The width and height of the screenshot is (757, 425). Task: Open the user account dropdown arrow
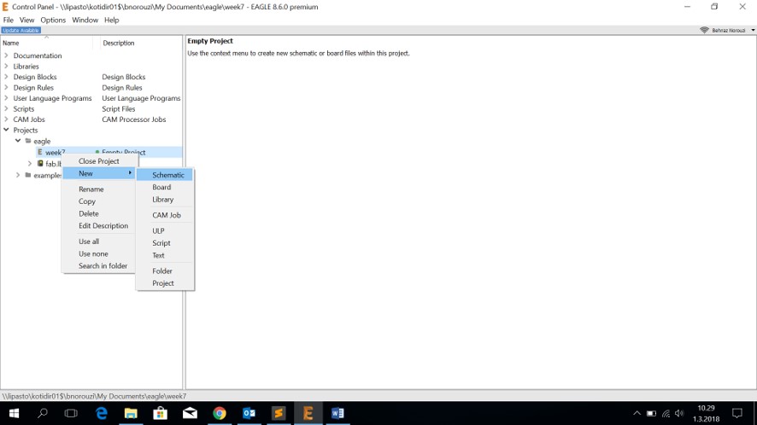point(753,30)
